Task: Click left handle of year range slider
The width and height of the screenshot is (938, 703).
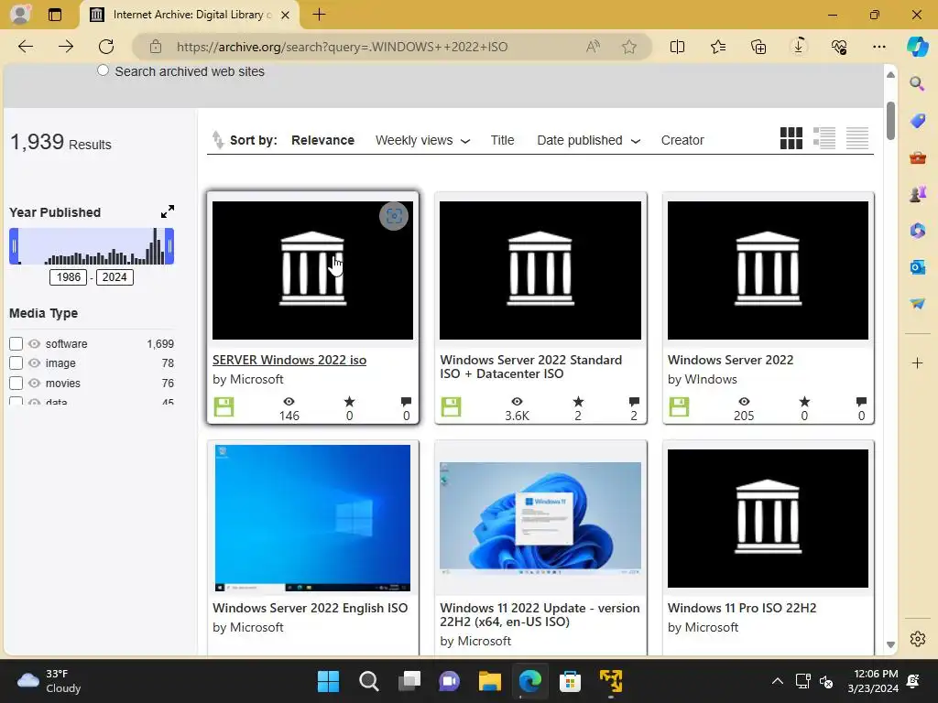Action: 14,245
